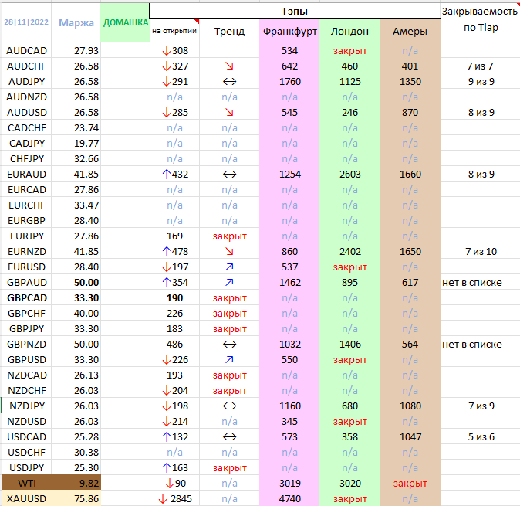Viewport: 520px width, 506px height.
Task: Select нет в списке for GBPAUD
Action: click(x=472, y=282)
